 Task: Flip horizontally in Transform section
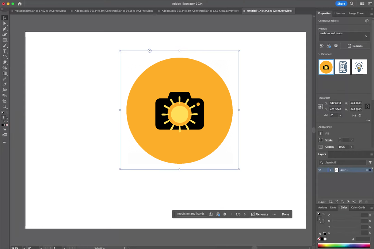pyautogui.click(x=354, y=116)
